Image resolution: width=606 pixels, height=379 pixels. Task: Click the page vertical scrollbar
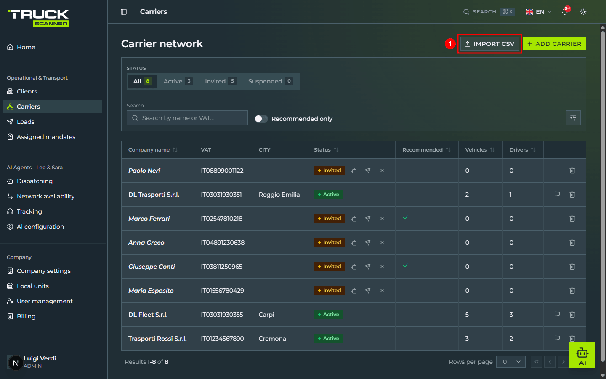603,196
